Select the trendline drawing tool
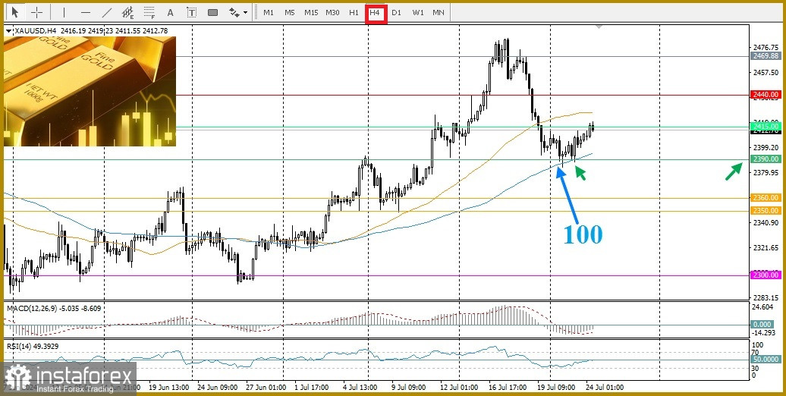The image size is (786, 396). point(107,12)
